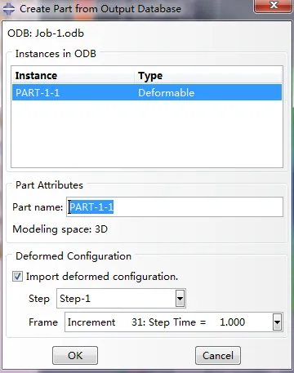Click the dialog title bar text
Image resolution: width=294 pixels, height=373 pixels.
[100, 9]
